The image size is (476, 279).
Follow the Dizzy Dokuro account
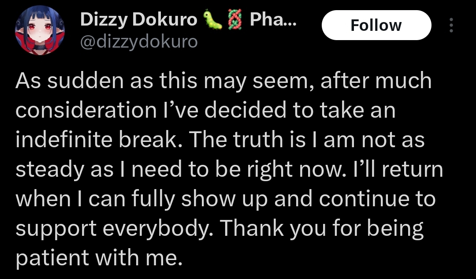click(376, 25)
